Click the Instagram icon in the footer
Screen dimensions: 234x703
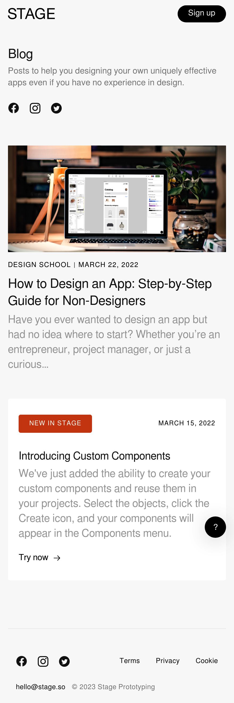[x=43, y=661]
